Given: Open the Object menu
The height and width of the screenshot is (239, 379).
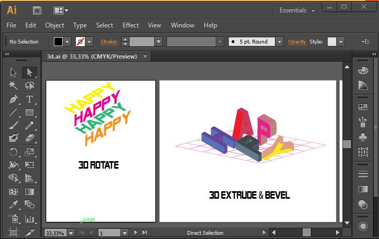Looking at the screenshot, I should click(x=54, y=25).
